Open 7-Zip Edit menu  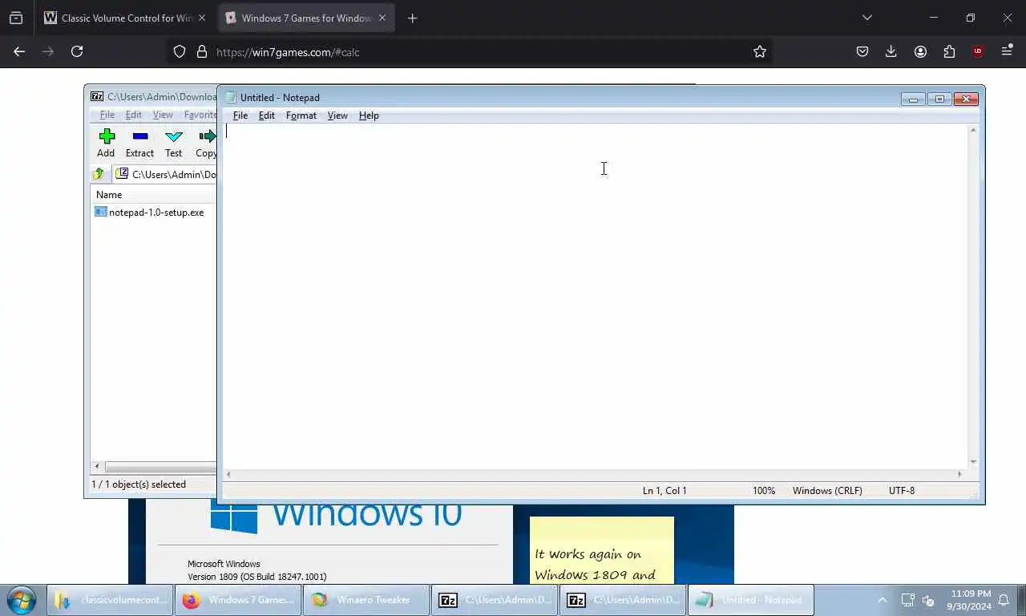click(x=133, y=115)
